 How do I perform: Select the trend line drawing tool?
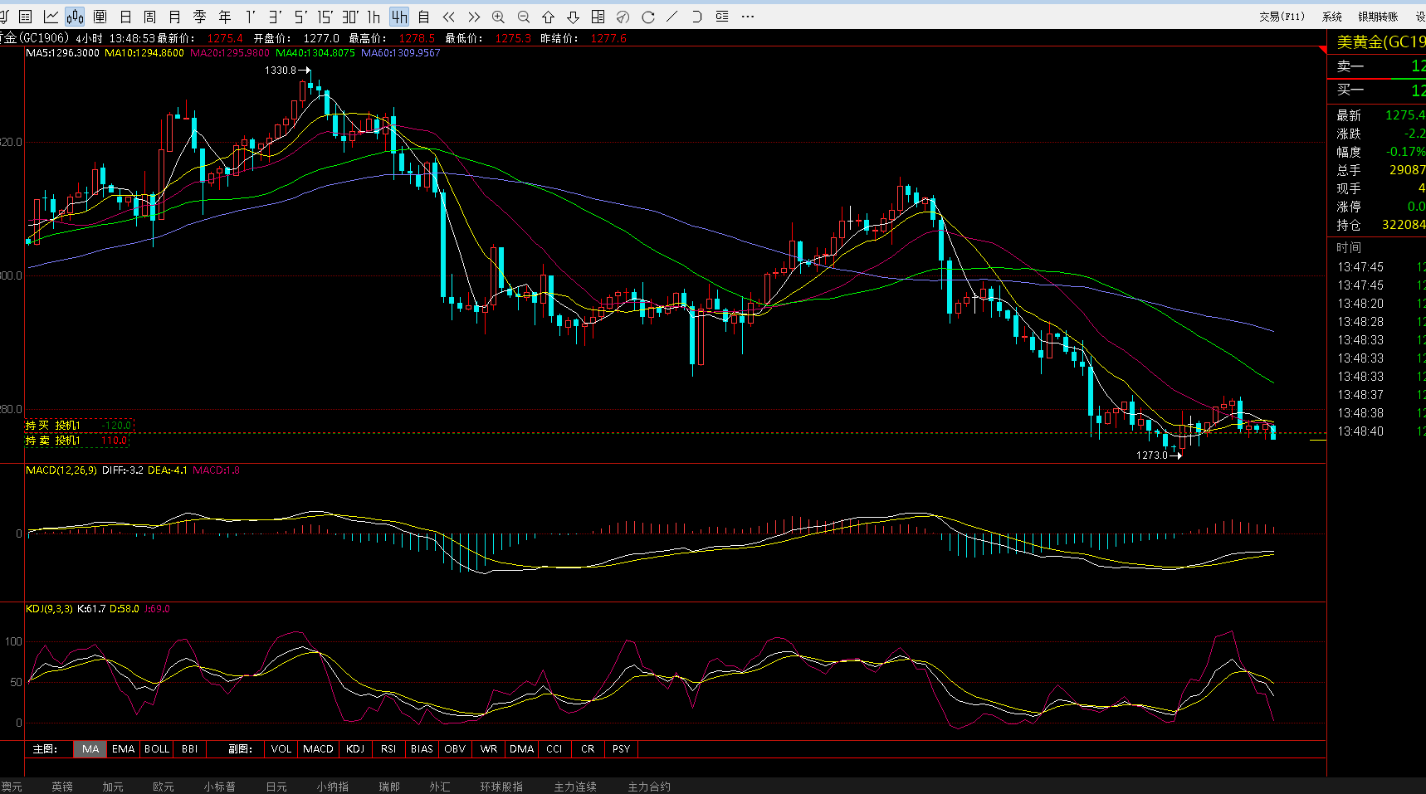[x=672, y=17]
